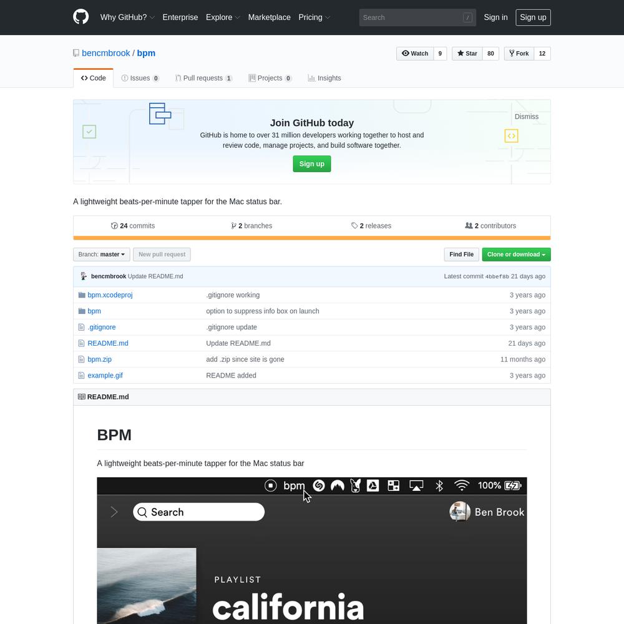
Task: Open the bpm repository name link
Action: 146,53
